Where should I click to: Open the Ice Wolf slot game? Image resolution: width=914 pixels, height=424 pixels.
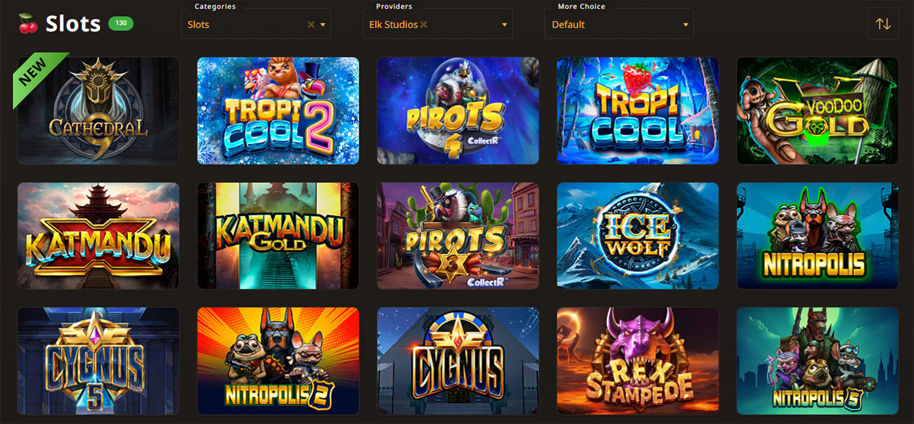638,236
